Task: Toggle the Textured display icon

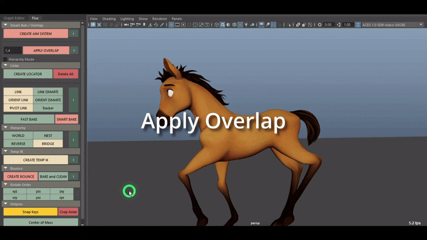Action: tap(240, 25)
